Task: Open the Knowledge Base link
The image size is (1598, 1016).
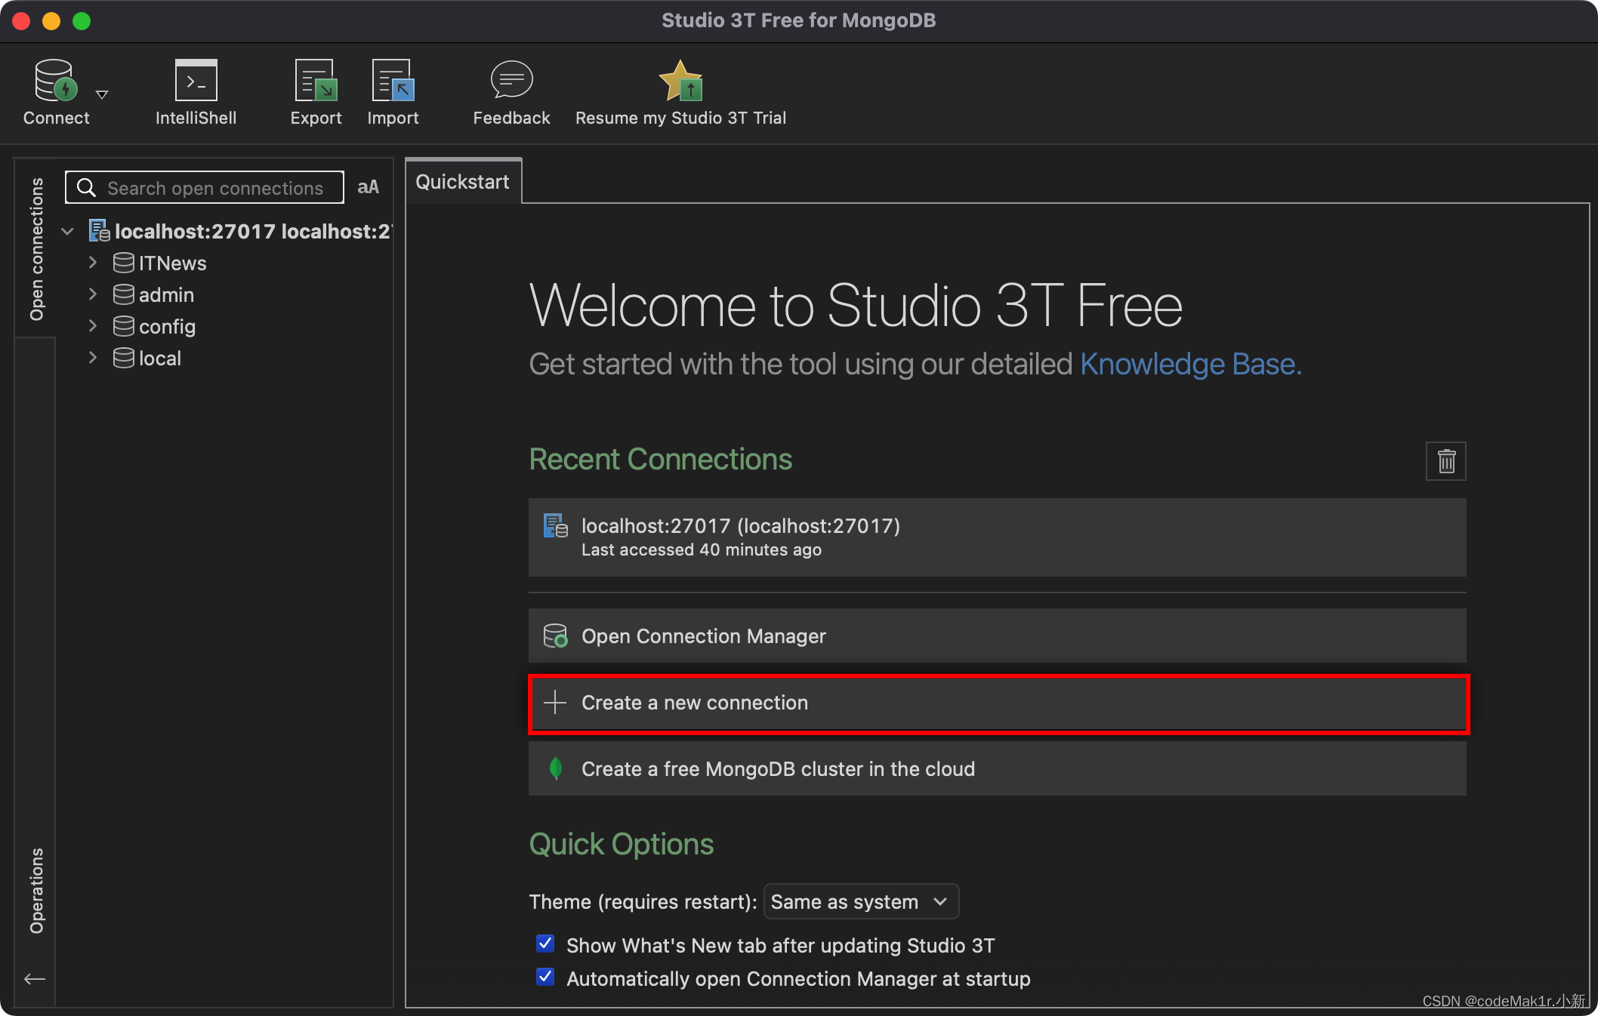Action: (1190, 365)
